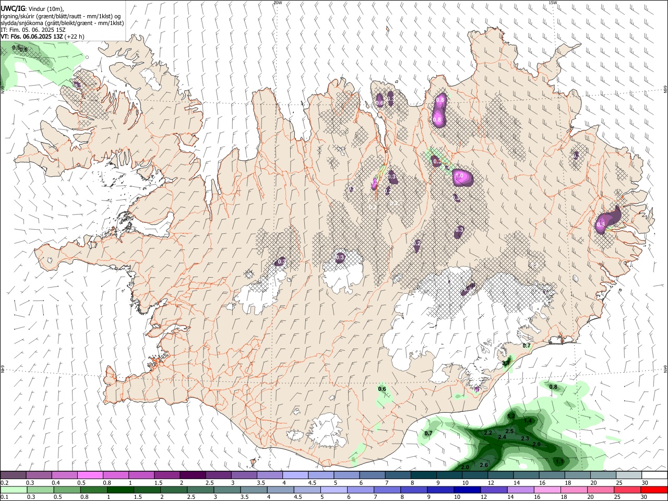Click the 'slydda/snjókoma' description line
668x501 pixels.
click(63, 23)
